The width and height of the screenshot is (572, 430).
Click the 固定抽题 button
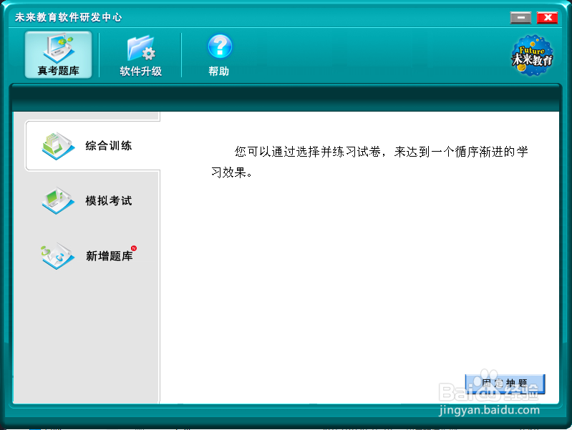505,383
